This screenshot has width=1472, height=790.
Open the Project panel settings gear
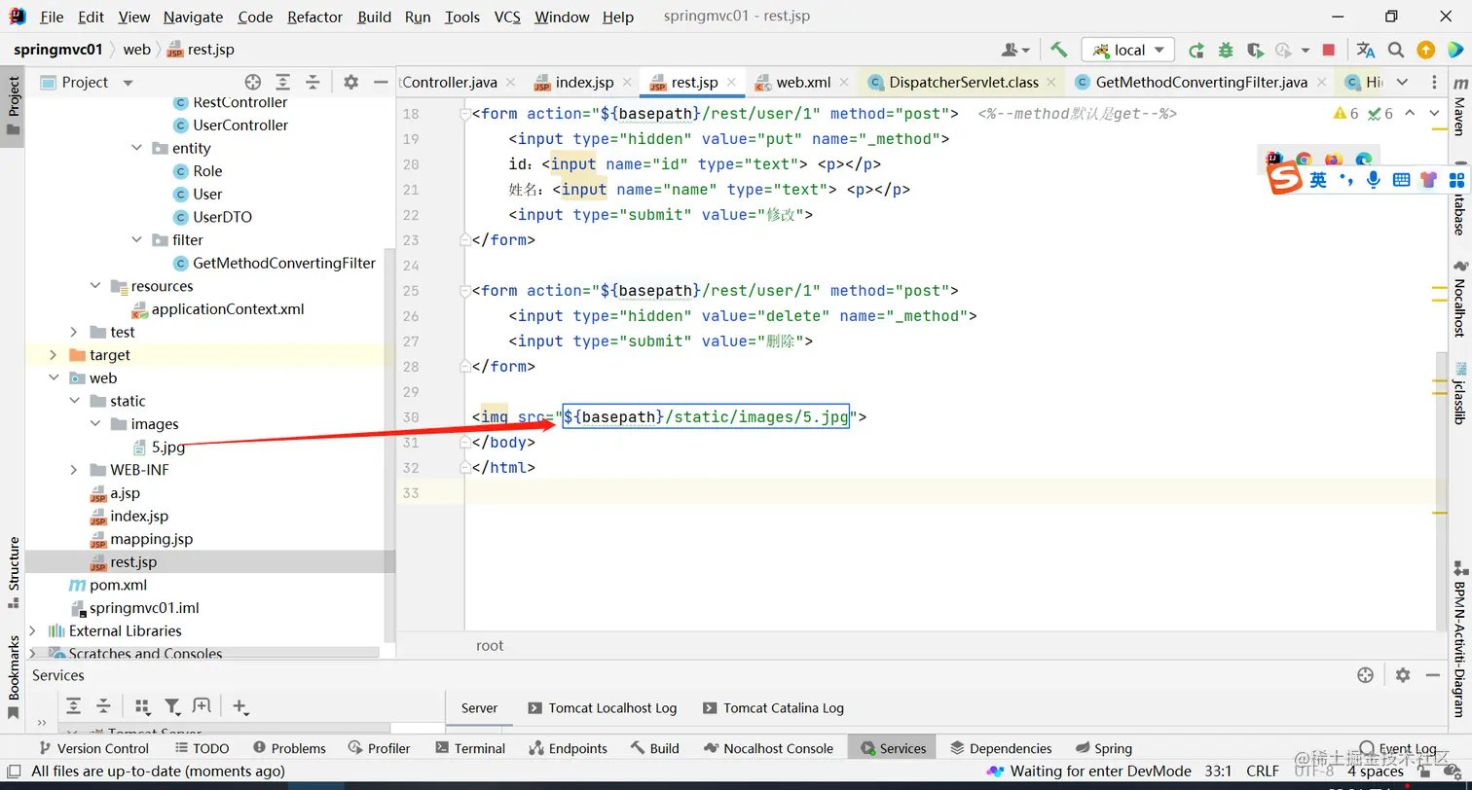pyautogui.click(x=351, y=83)
